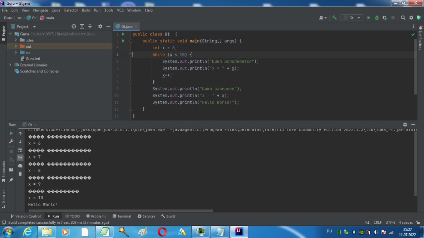This screenshot has width=424, height=238.
Task: Expand the out folder in the project tree
Action: [16, 46]
